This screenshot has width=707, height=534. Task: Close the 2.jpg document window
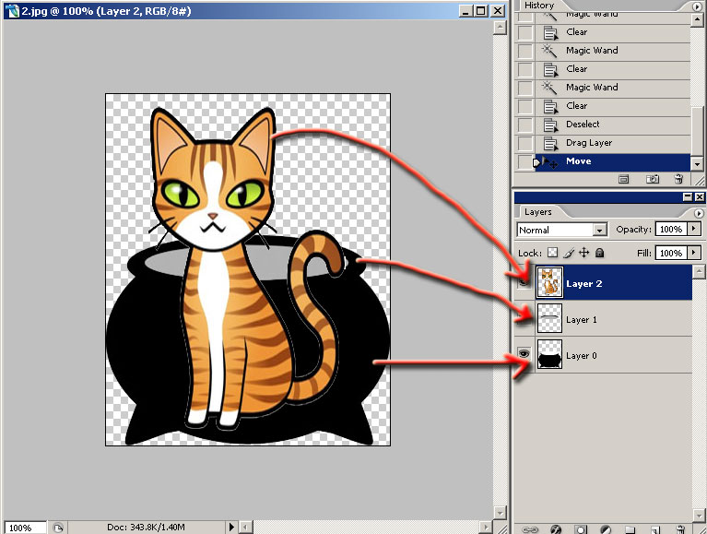[x=498, y=11]
